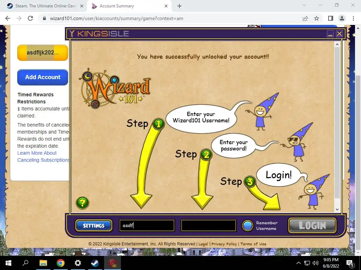
Task: Click Timed Rewards Restrictions heading
Action: pos(36,98)
